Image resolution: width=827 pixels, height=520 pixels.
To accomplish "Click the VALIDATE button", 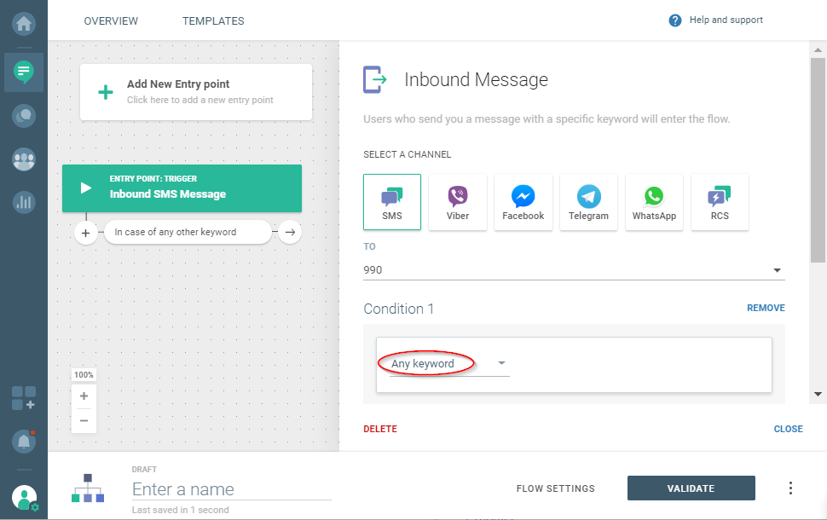I will coord(691,488).
